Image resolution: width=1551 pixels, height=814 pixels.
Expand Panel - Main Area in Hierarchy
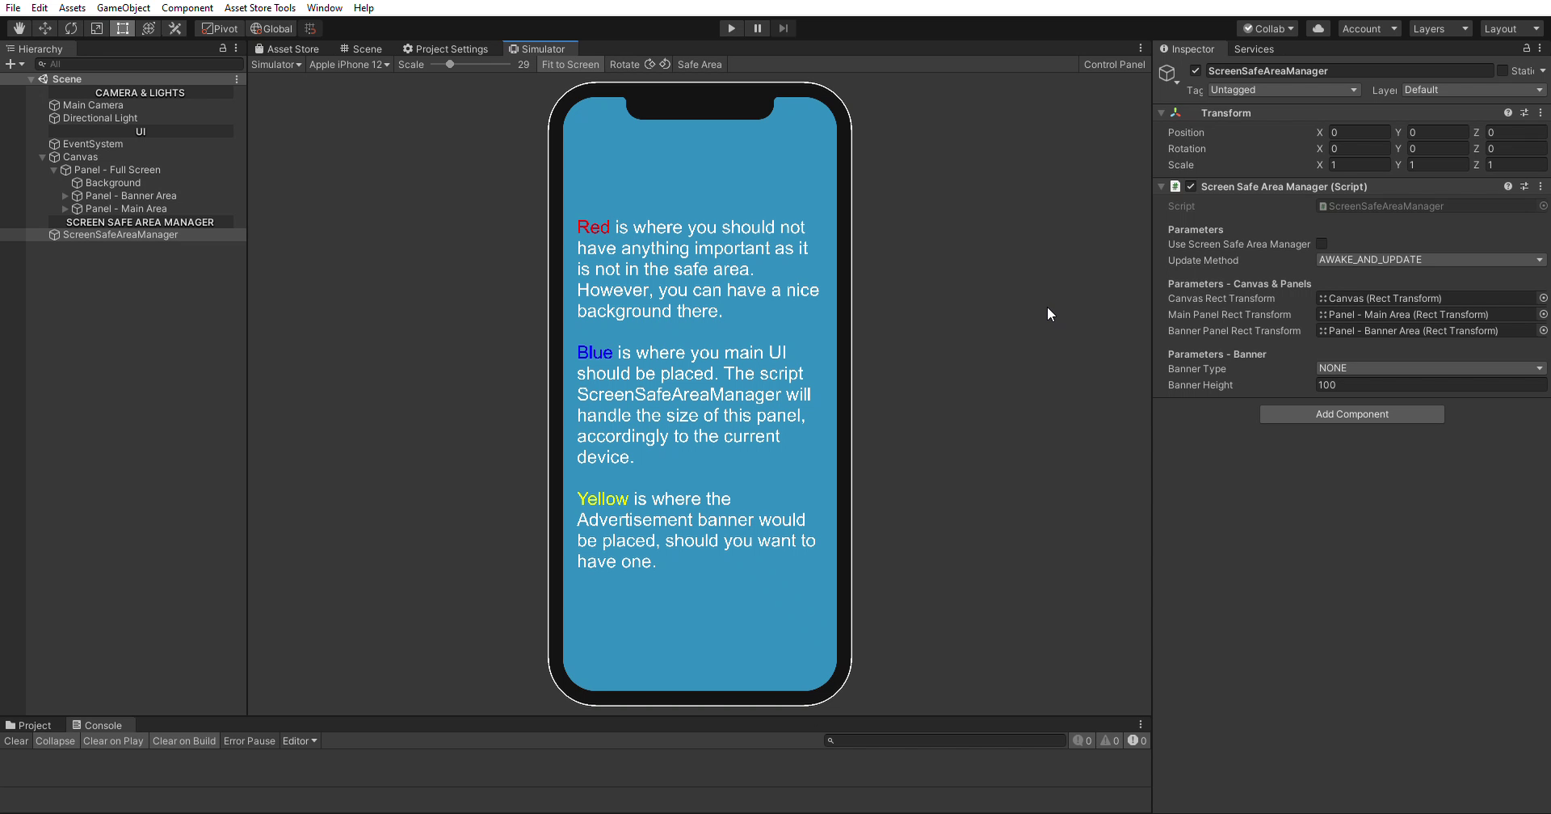(65, 208)
